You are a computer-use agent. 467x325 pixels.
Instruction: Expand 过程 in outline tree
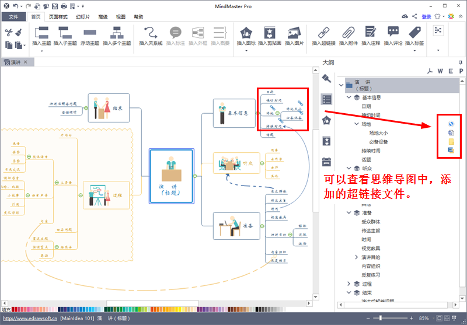coord(348,284)
